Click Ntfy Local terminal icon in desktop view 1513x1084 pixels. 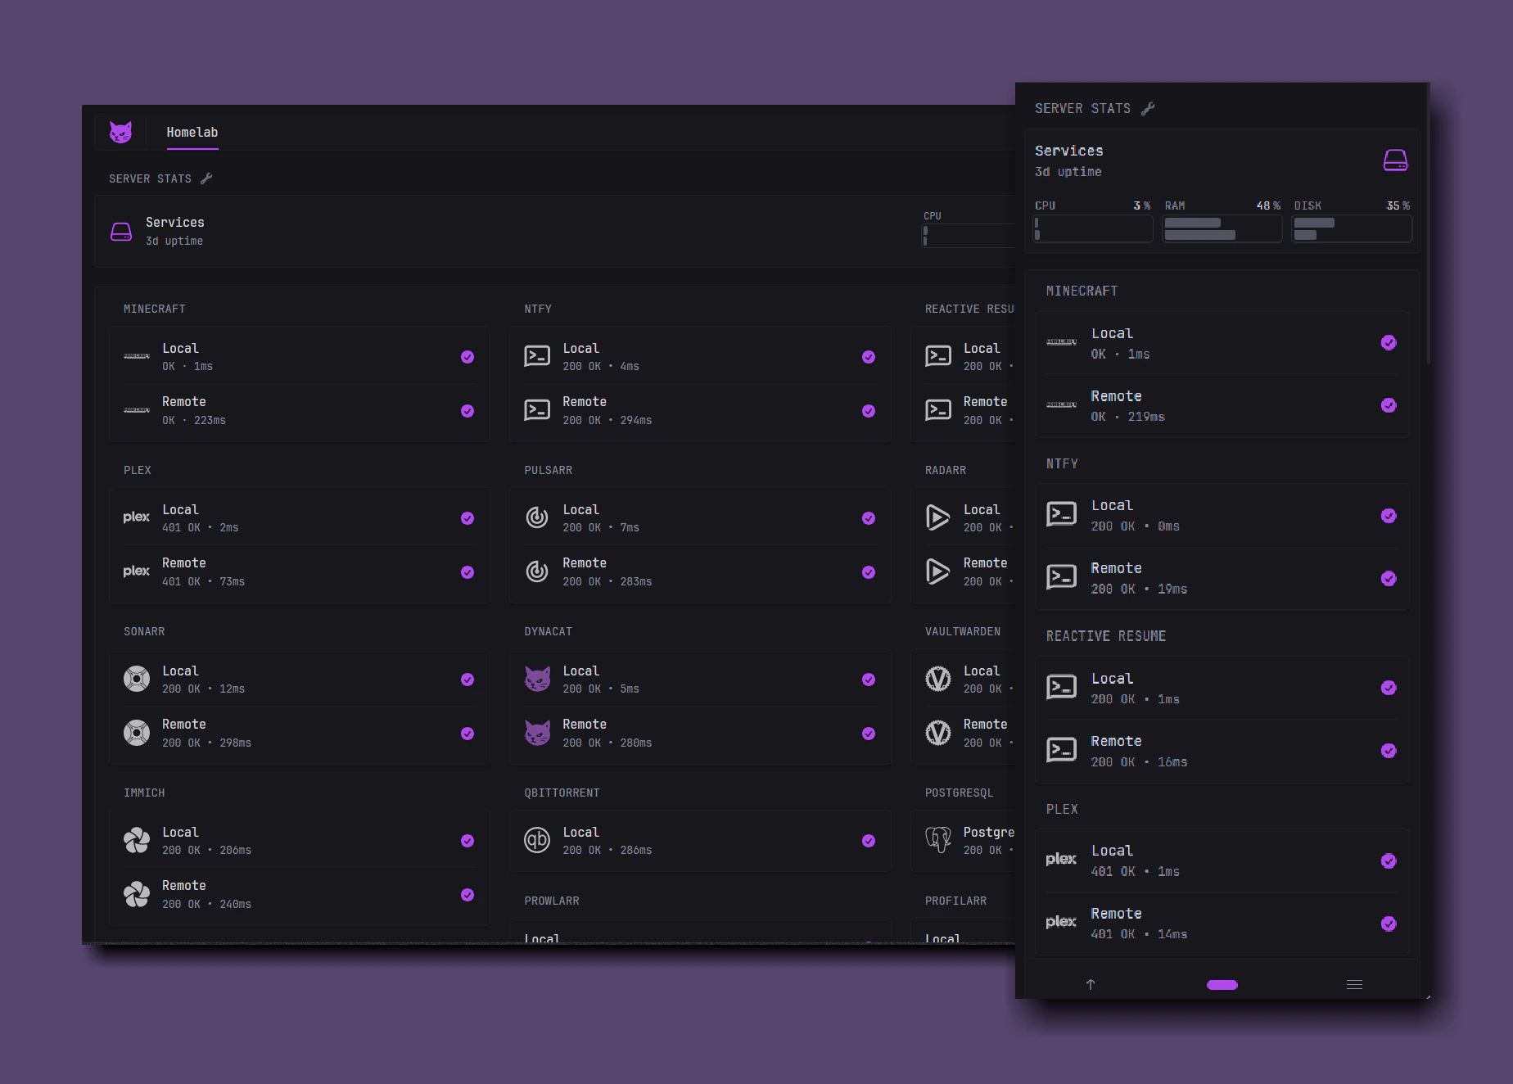point(537,356)
